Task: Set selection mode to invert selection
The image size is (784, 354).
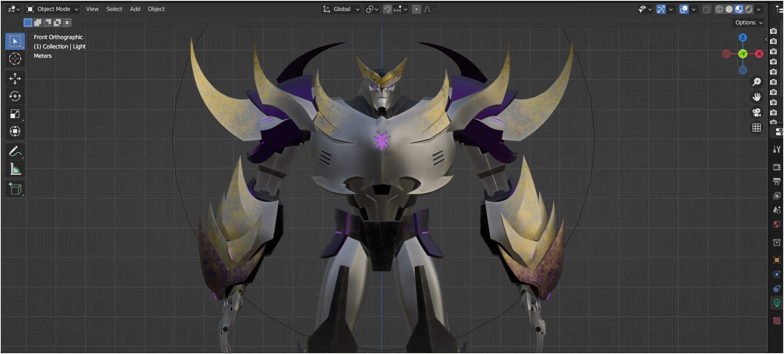Action: 57,22
